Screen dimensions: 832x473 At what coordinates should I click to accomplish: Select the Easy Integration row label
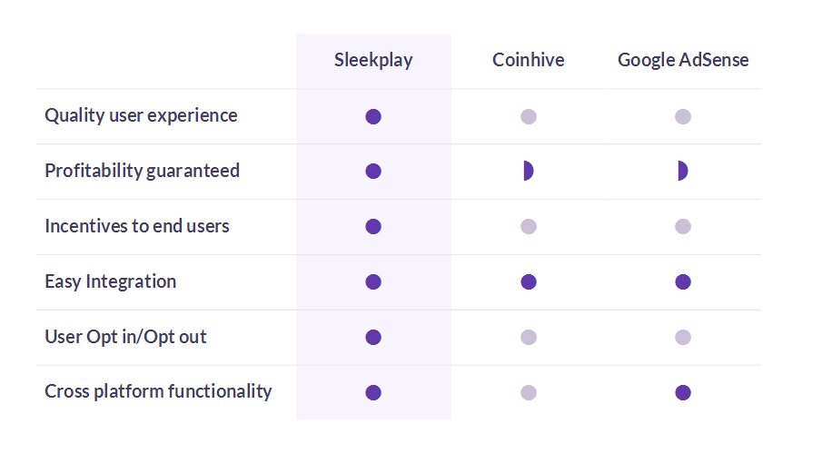click(x=110, y=281)
